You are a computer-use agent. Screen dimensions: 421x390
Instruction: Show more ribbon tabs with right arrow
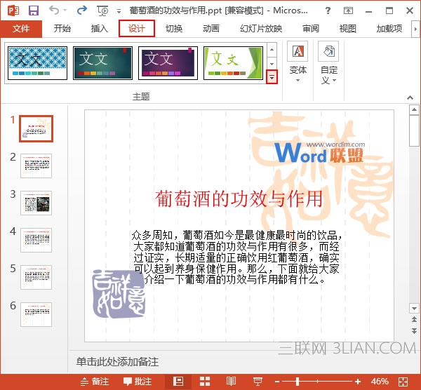[415, 29]
